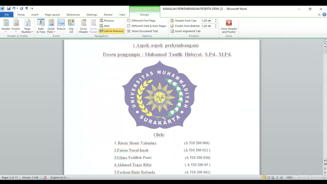The image size is (327, 184).
Task: Click the zoom slider handle
Action: [x=310, y=177]
